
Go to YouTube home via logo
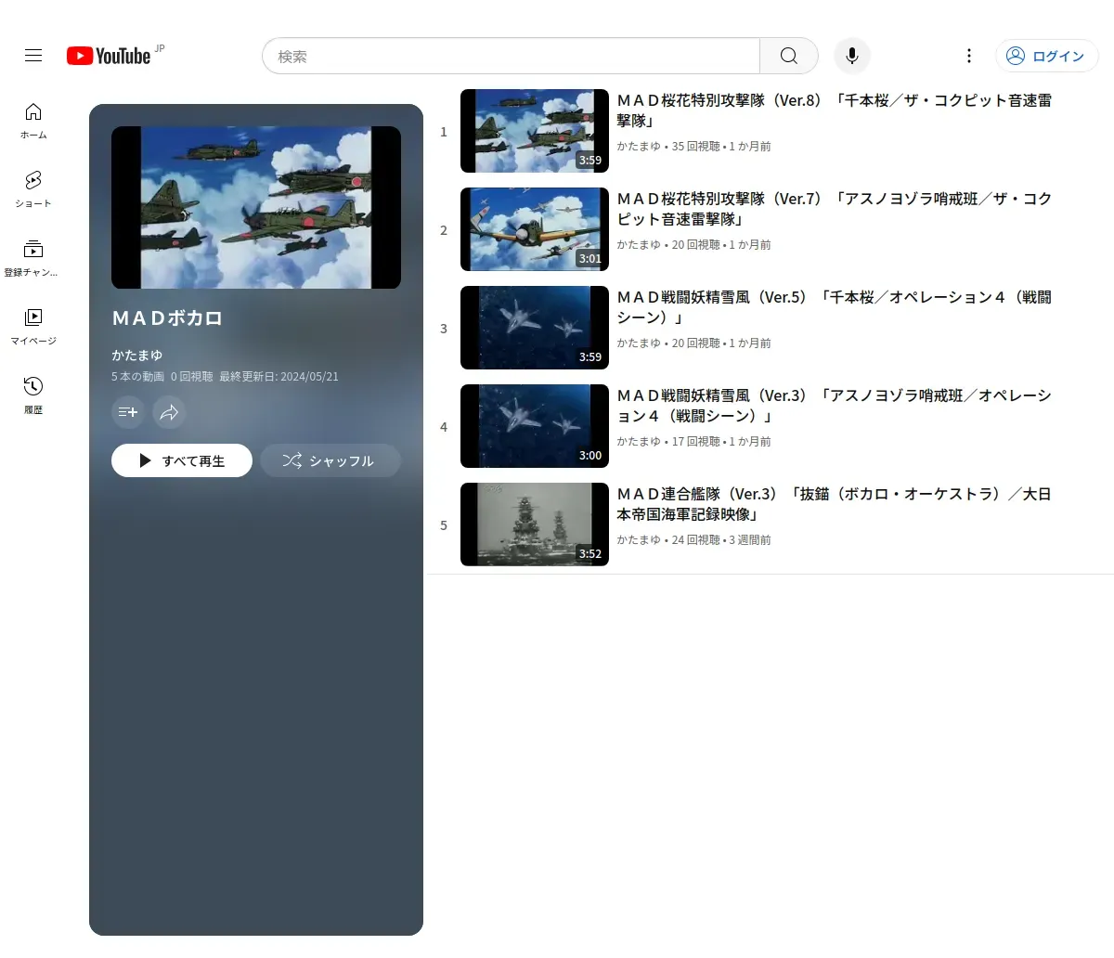point(109,56)
